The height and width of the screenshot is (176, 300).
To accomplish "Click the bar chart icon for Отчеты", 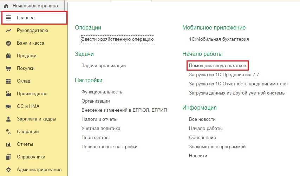I will tap(8, 144).
